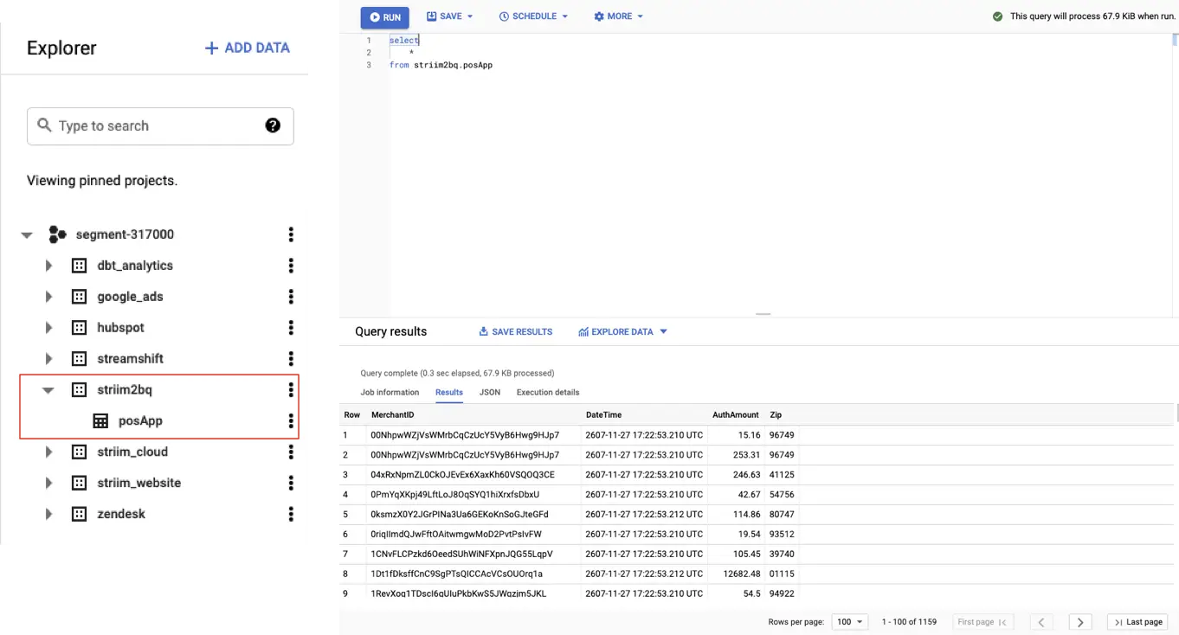Click ADD DATA in Explorer
Image resolution: width=1179 pixels, height=635 pixels.
[247, 48]
